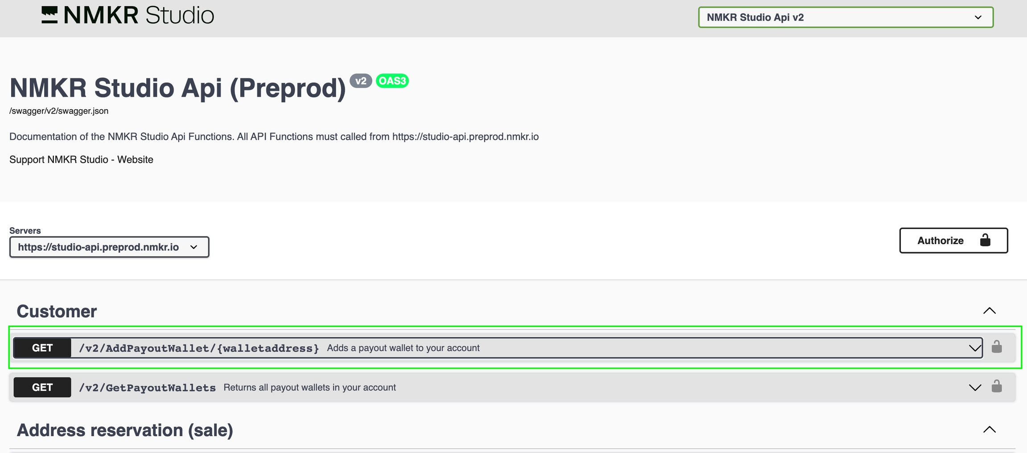This screenshot has height=453, width=1027.
Task: Collapse the Address reservation (sale) section chevron
Action: pos(989,430)
